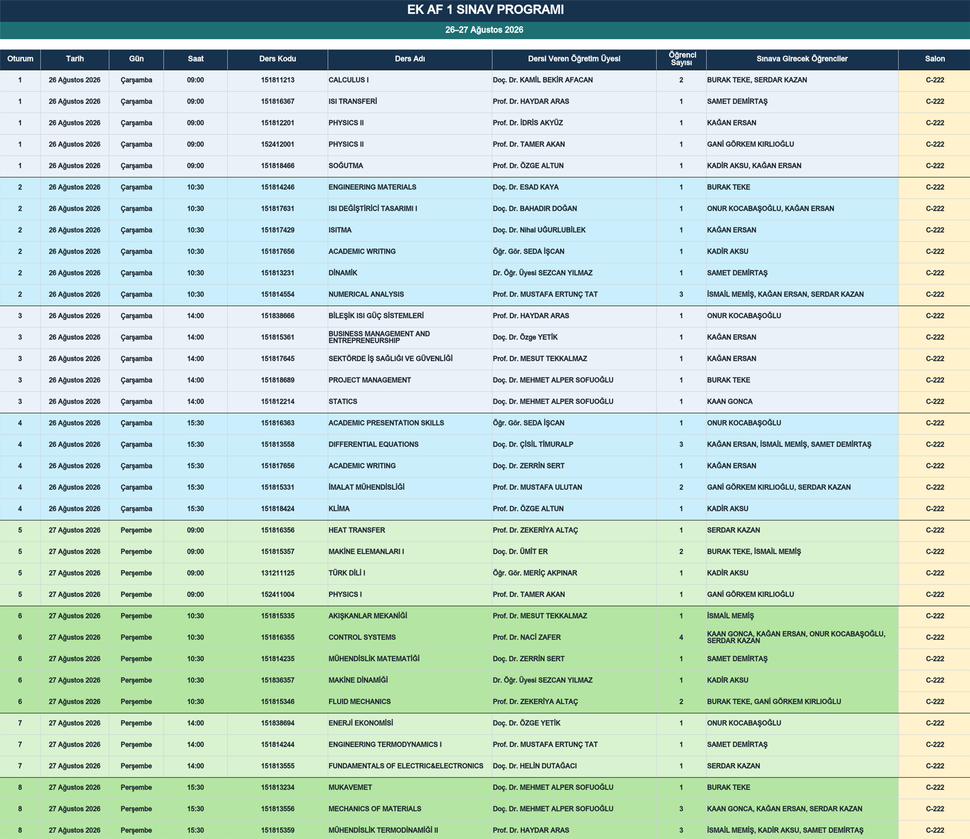Select 'Doç. Dr. KAMİL BEKİR AFACAN' cell
970x839 pixels.
574,80
